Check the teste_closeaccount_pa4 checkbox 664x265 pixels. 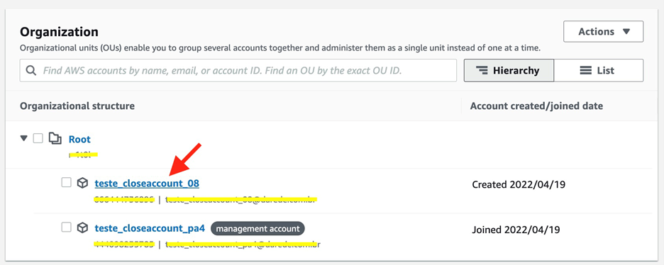click(x=67, y=227)
